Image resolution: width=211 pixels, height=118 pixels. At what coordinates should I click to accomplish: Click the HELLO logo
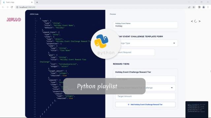14,20
